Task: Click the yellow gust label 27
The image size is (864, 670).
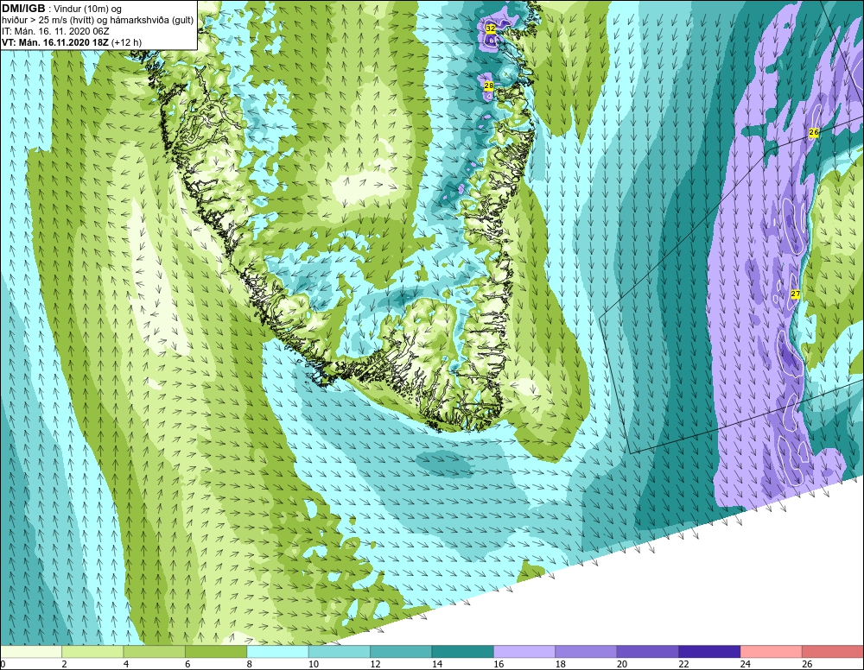Action: point(795,294)
